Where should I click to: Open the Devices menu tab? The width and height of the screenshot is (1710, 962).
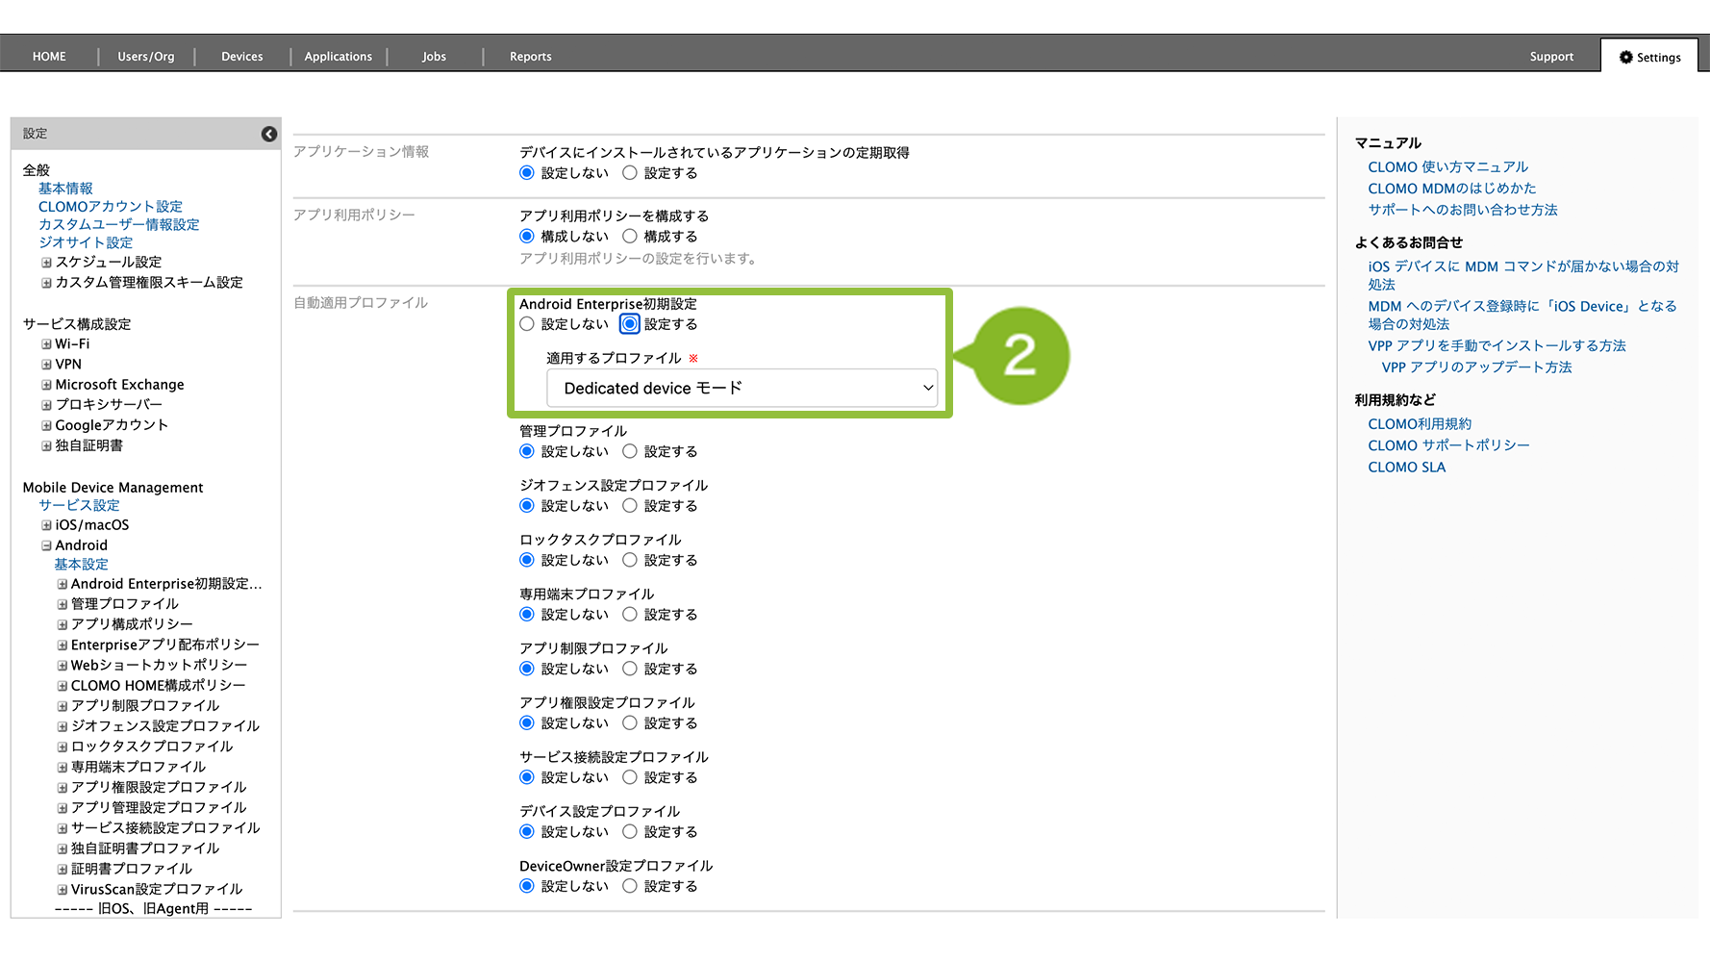click(241, 57)
